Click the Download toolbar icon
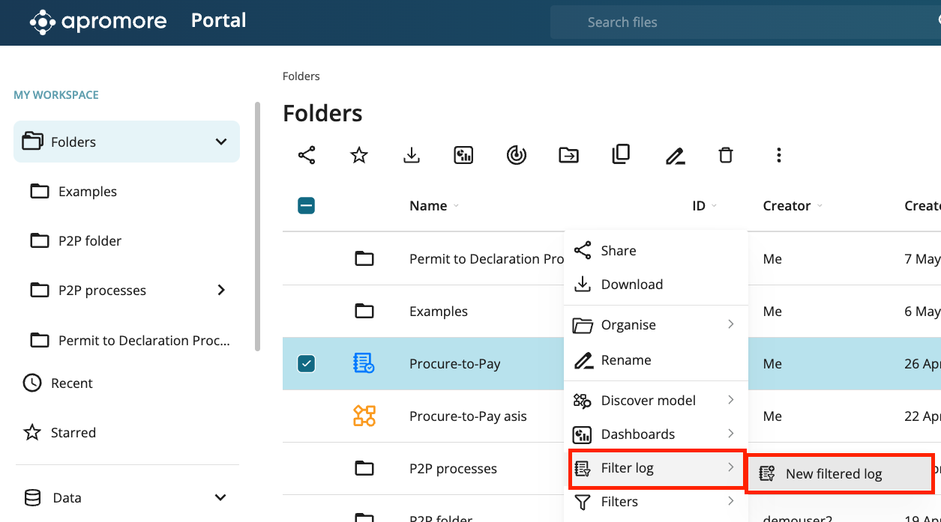This screenshot has width=941, height=522. (x=411, y=155)
